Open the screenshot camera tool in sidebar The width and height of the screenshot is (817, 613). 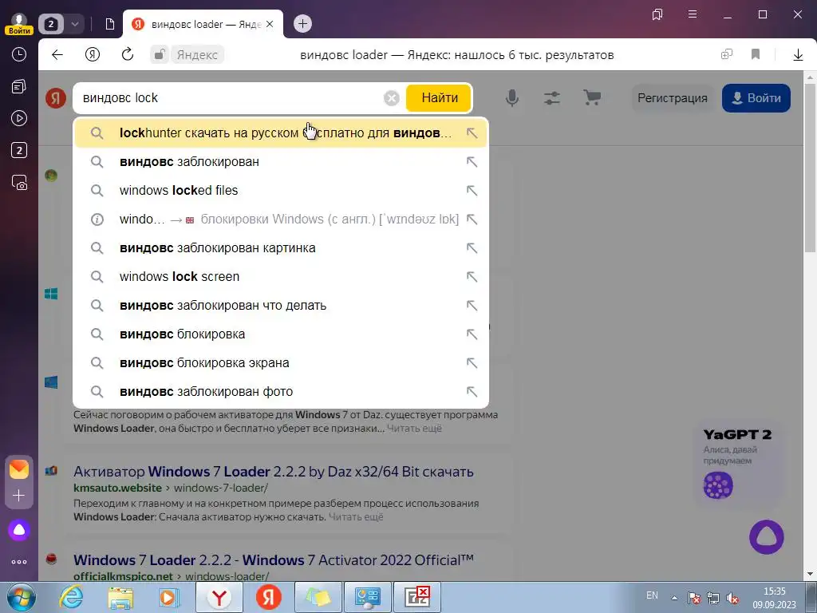click(19, 183)
